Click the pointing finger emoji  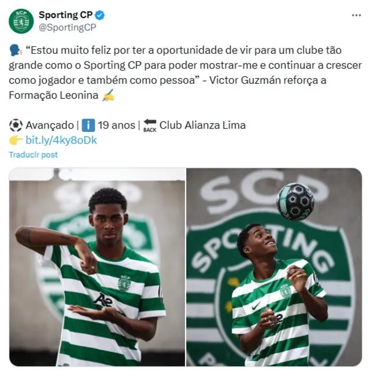click(x=16, y=141)
